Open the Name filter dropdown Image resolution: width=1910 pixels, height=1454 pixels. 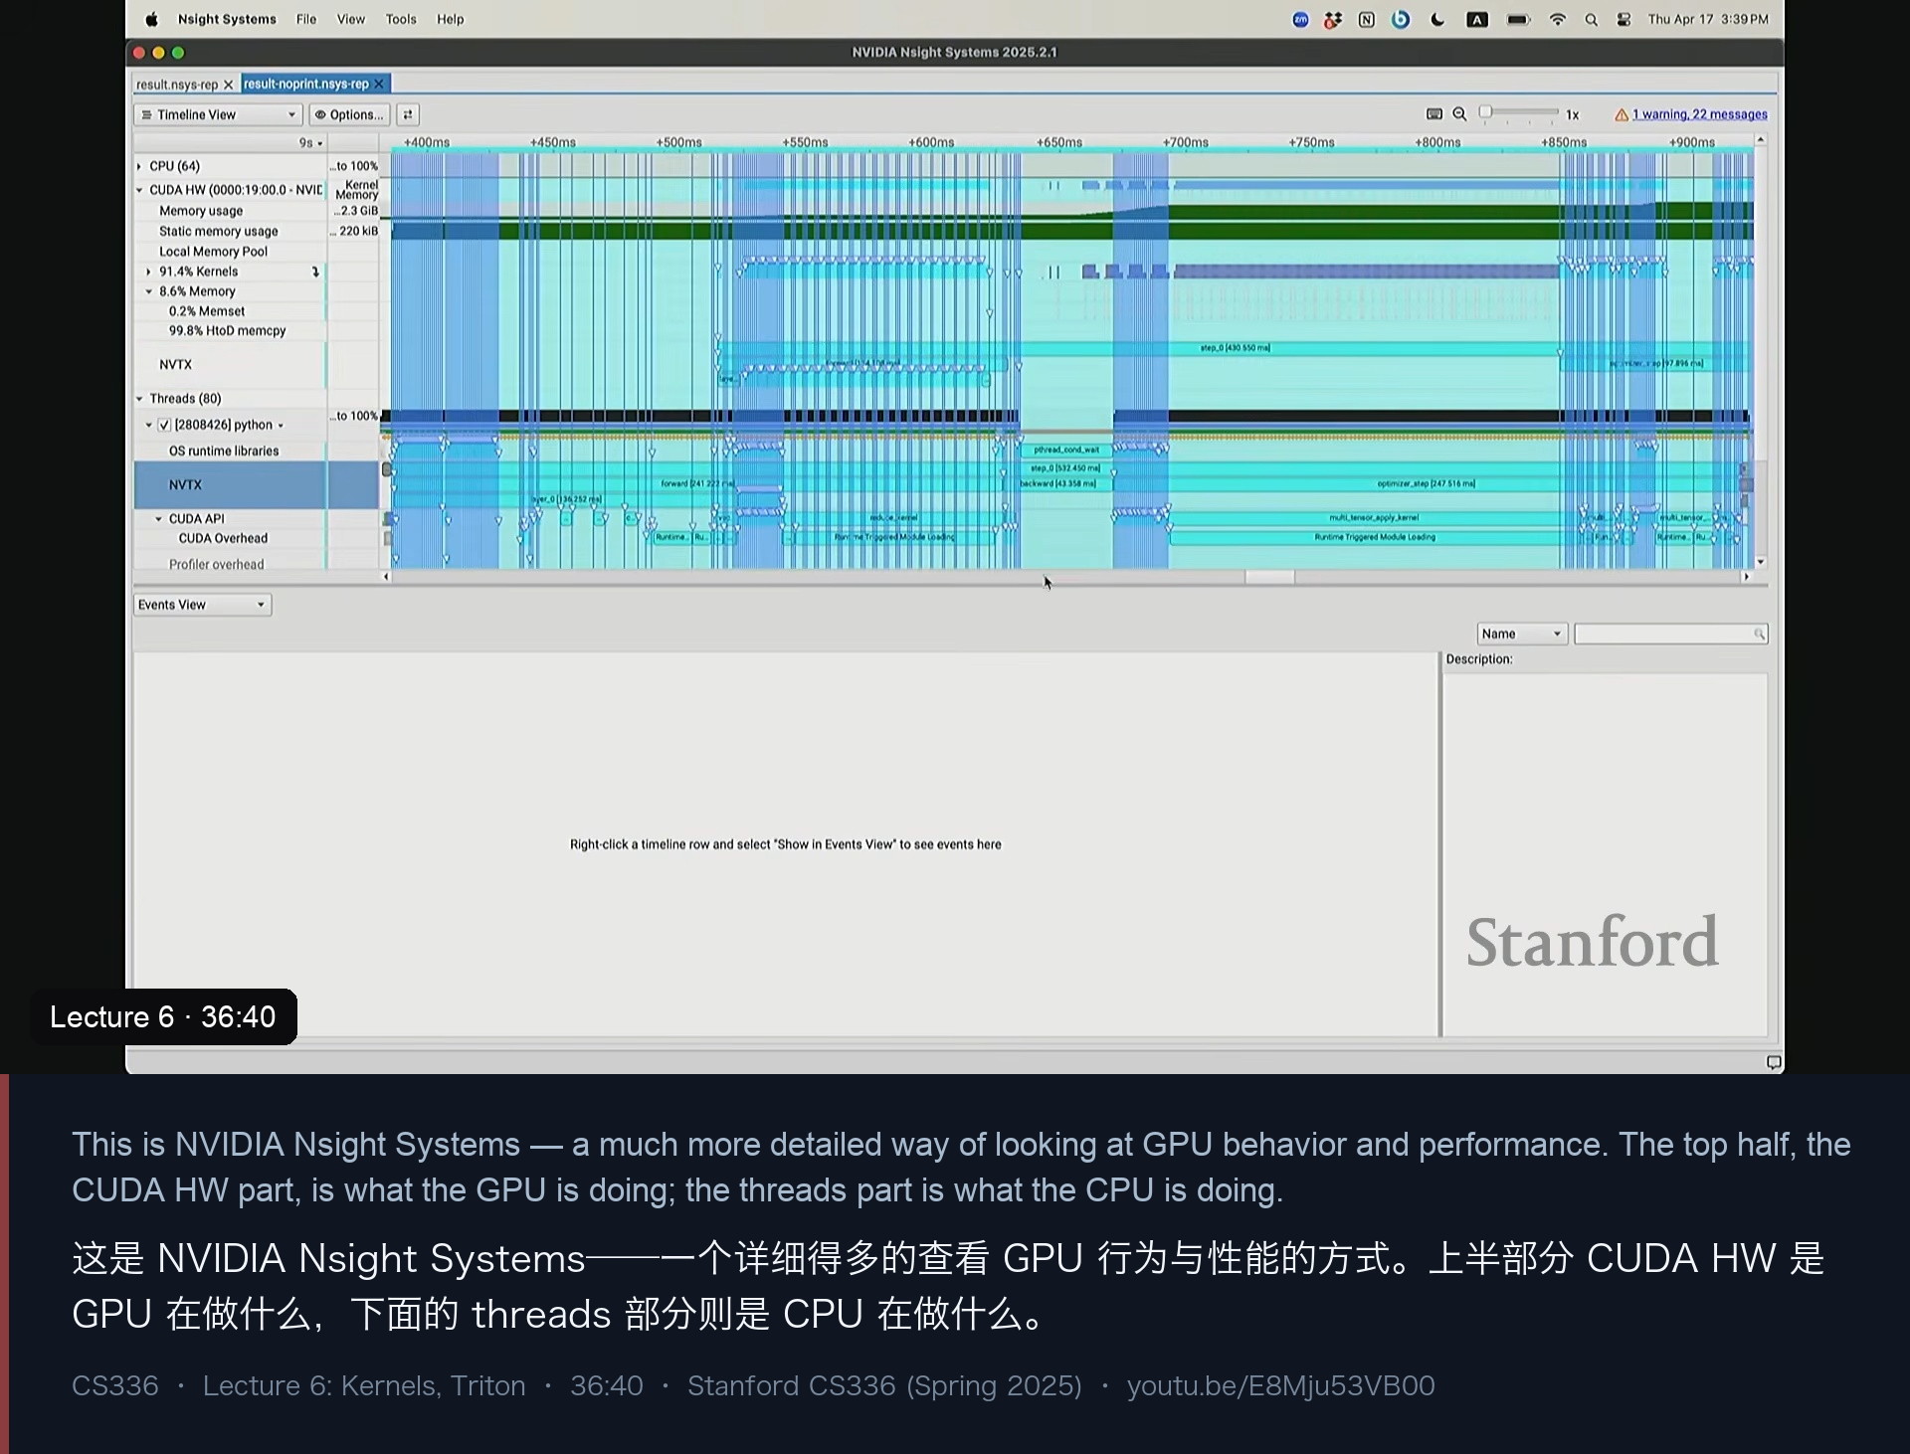click(x=1522, y=634)
